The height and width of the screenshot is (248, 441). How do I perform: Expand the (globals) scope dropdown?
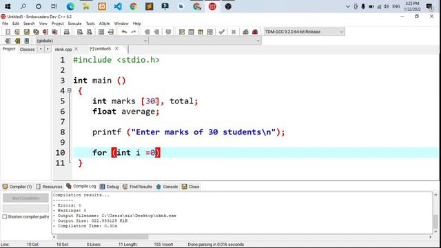pyautogui.click(x=145, y=41)
